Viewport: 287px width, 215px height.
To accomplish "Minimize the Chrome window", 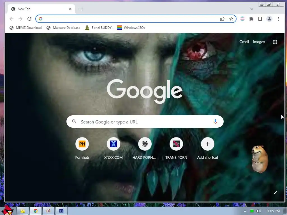I will point(262,4).
